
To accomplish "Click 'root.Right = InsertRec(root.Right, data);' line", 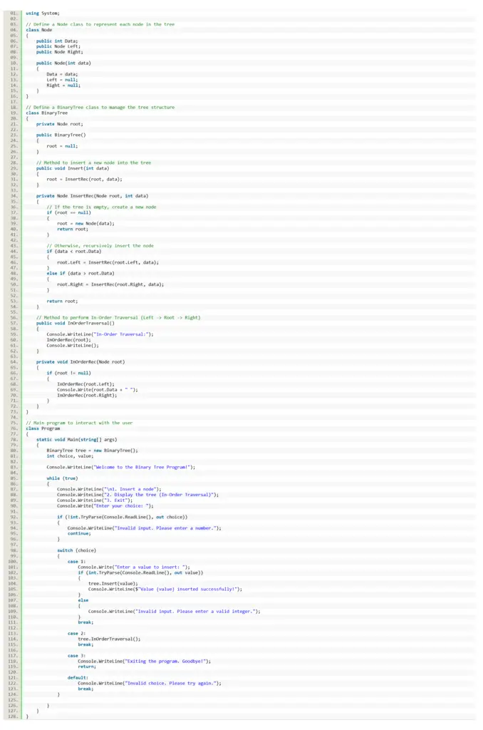I will tap(110, 284).
